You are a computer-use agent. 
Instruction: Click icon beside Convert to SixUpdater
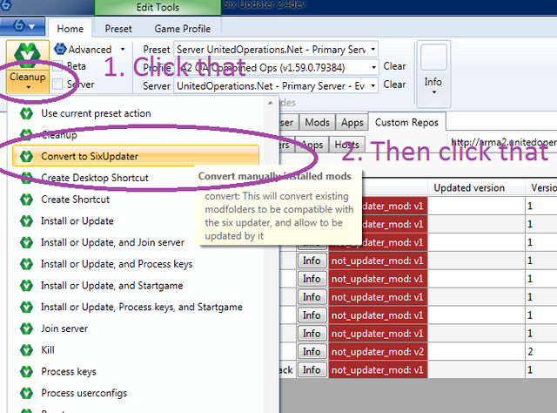click(x=26, y=156)
